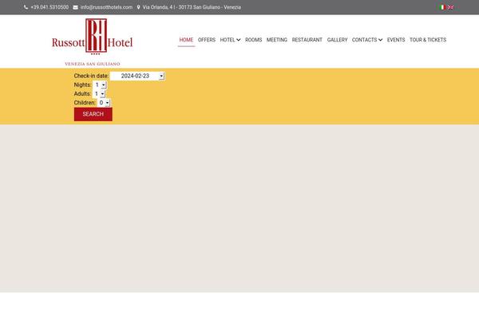
Task: Open the RESTAURANT page
Action: point(307,40)
